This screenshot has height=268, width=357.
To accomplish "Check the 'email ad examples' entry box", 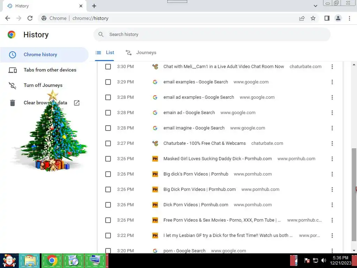I will 108,98.
